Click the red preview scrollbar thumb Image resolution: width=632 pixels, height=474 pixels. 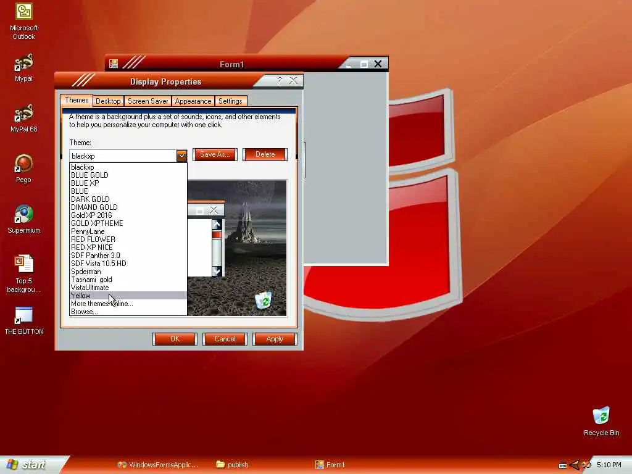217,235
